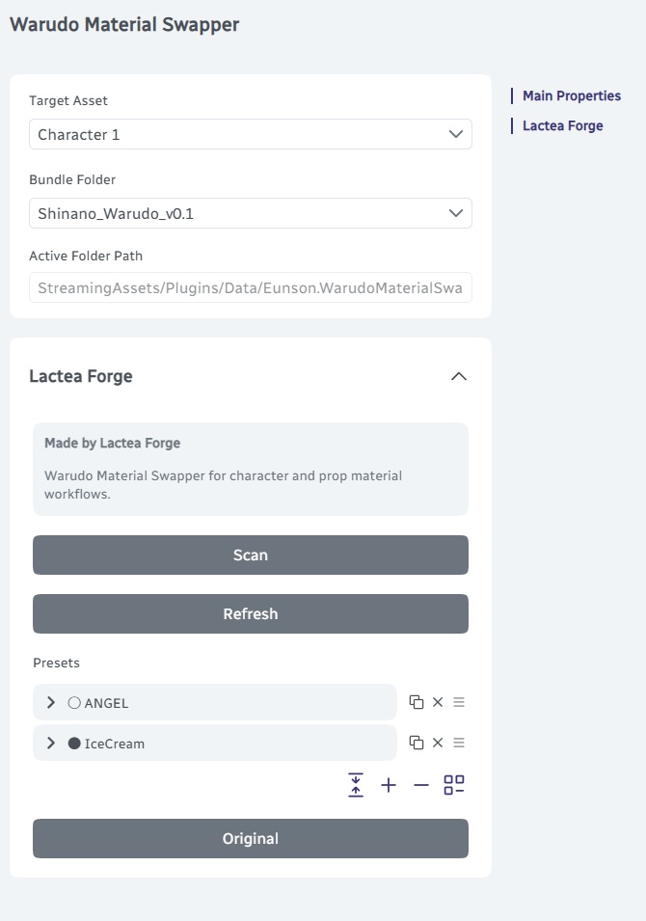The image size is (646, 921).
Task: Collapse all presets with the collapse icon
Action: point(356,785)
